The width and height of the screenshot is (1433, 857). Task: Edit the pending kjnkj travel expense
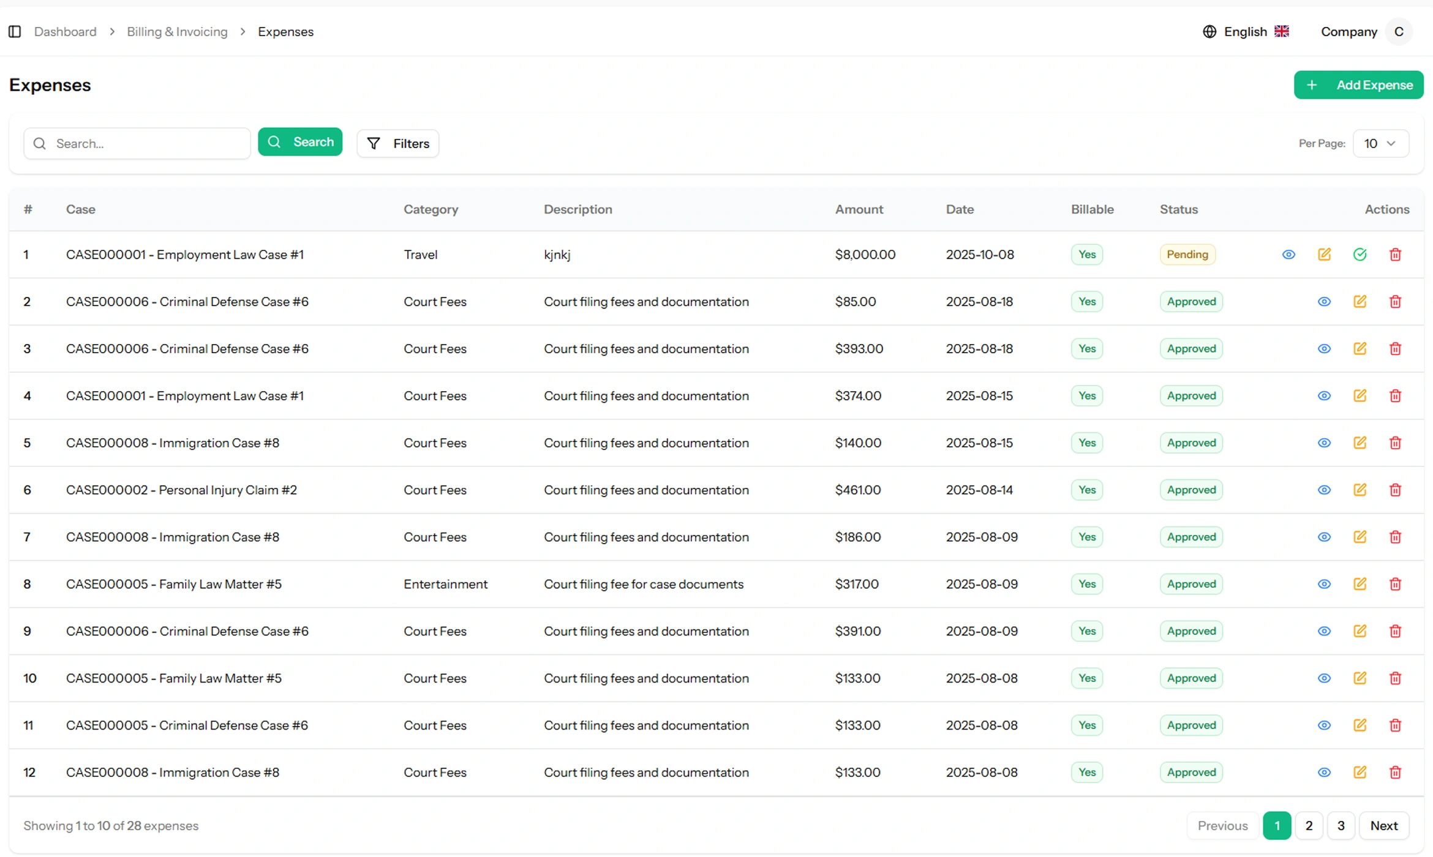(x=1324, y=254)
